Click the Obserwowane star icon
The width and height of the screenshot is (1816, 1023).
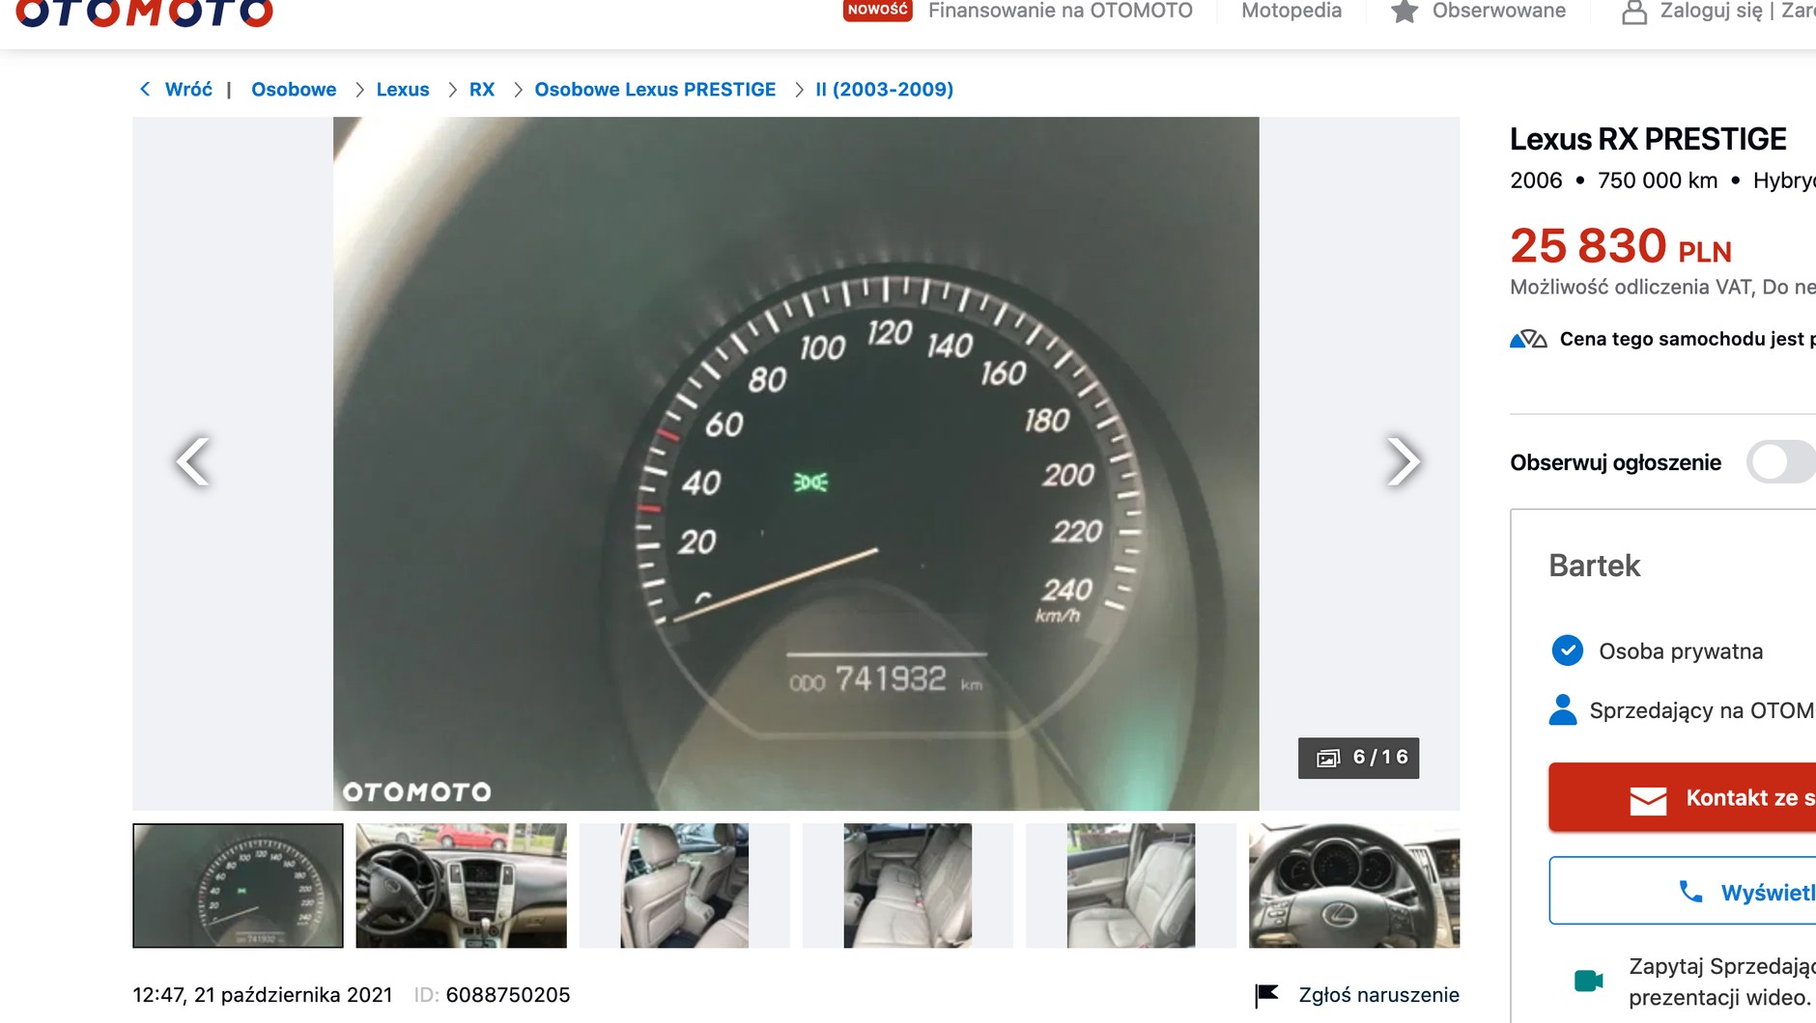(x=1405, y=12)
